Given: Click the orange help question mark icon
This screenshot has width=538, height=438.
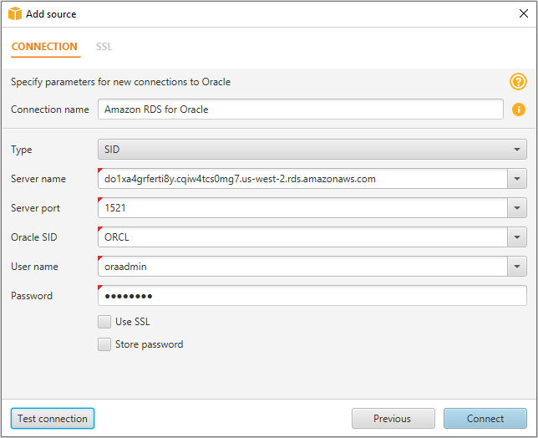Looking at the screenshot, I should 518,82.
